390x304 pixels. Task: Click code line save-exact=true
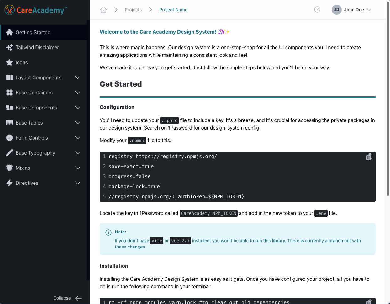coord(131,166)
